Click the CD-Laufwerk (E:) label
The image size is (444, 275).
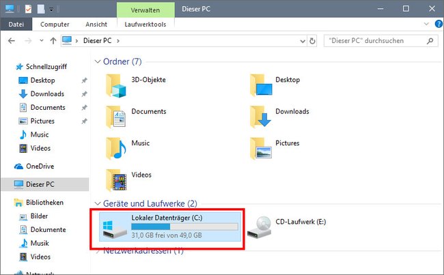coord(301,222)
